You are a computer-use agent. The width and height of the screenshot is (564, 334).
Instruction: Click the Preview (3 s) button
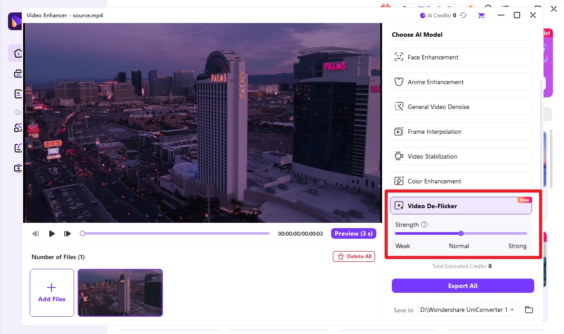[x=354, y=233]
